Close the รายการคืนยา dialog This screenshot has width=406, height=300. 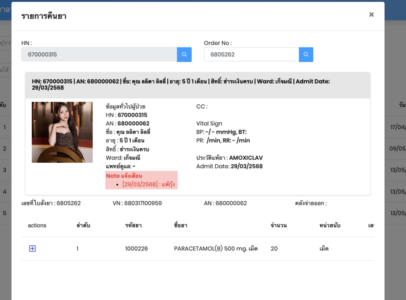coord(372,15)
